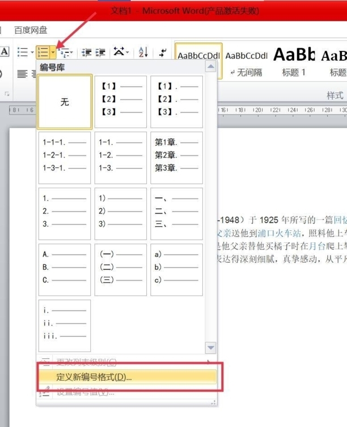
Task: Apply the 标题 1 heading style
Action: coord(294,62)
